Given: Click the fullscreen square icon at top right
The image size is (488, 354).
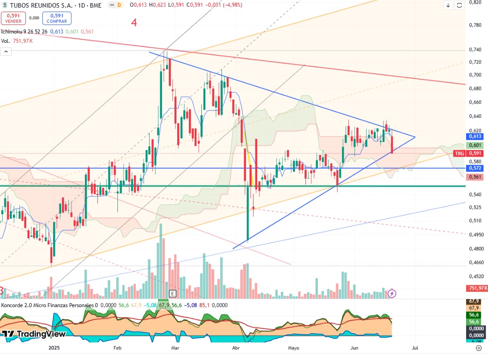Looking at the screenshot, I should coord(459,5).
